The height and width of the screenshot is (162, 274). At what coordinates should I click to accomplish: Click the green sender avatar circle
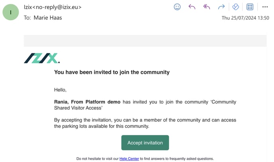coord(11,12)
